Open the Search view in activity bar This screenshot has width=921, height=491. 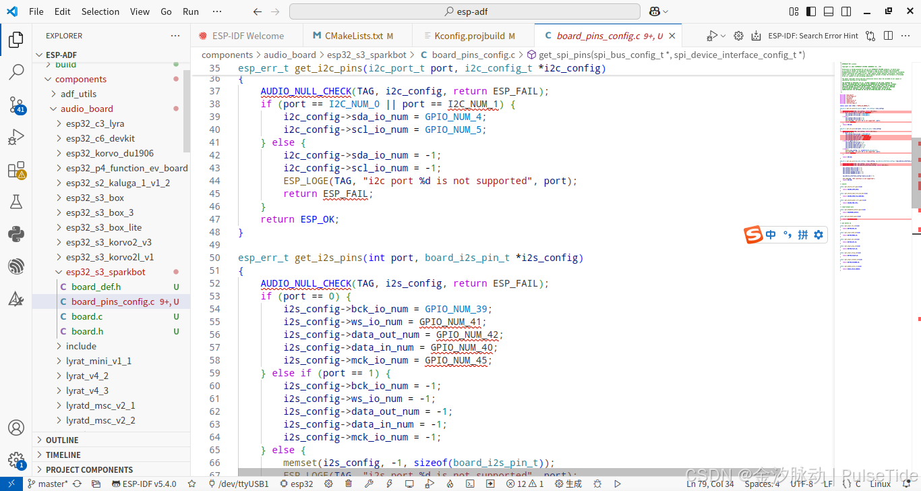16,72
